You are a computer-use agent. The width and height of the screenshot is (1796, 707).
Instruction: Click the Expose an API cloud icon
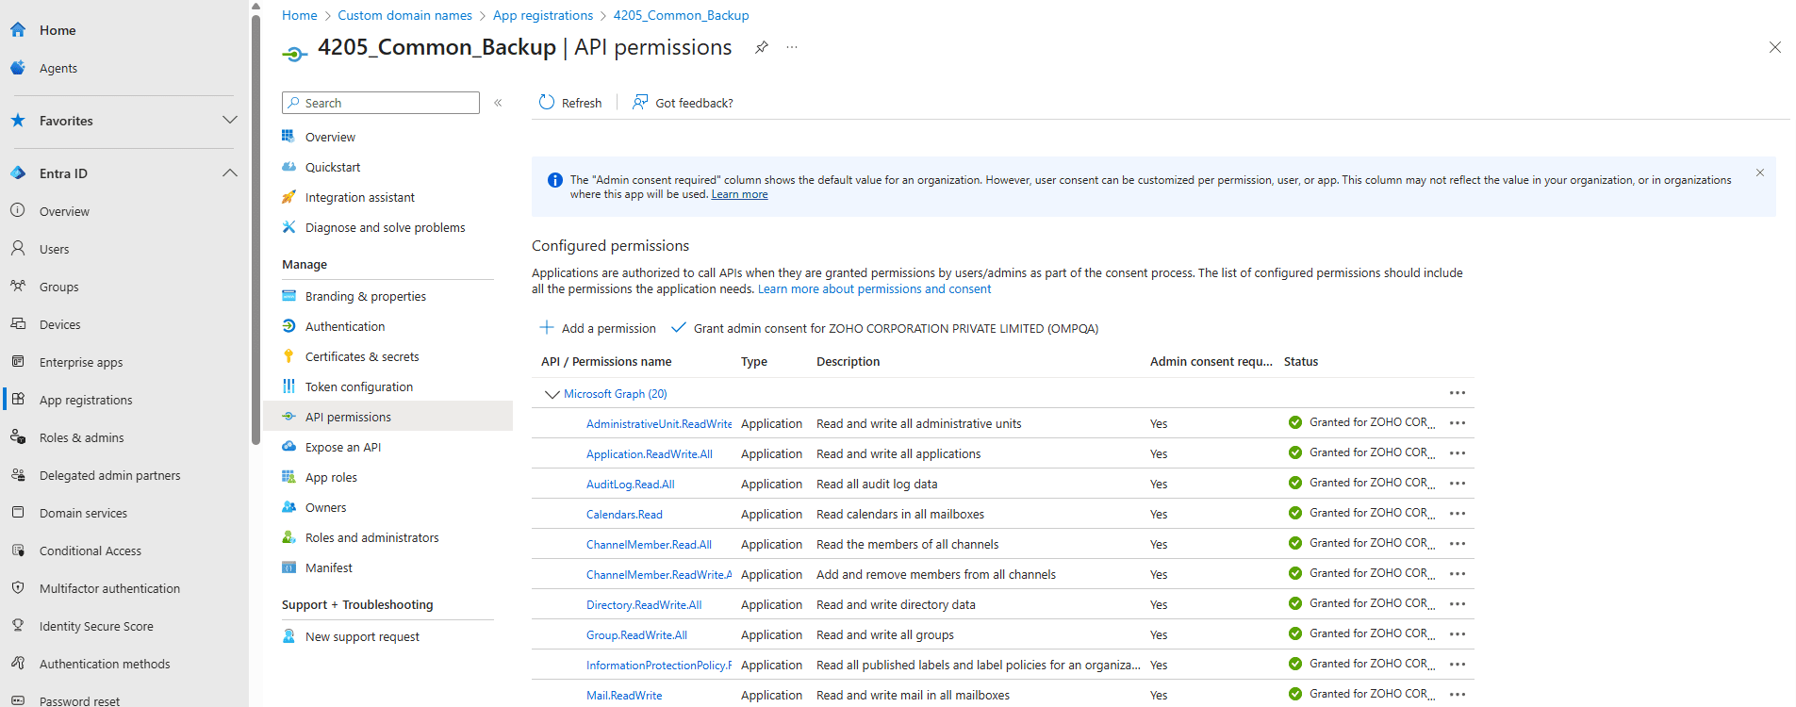pyautogui.click(x=289, y=447)
